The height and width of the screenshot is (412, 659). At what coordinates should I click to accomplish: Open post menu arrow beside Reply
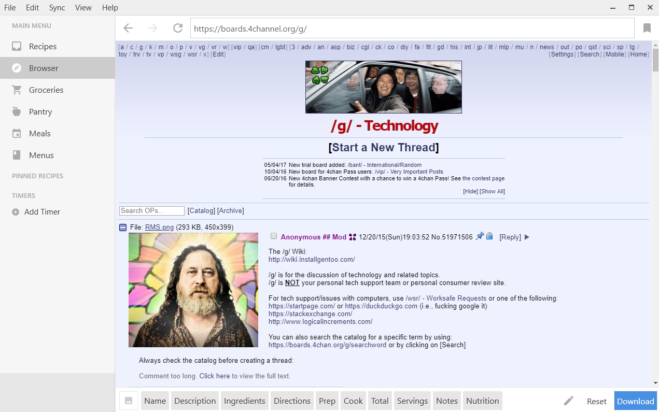pyautogui.click(x=527, y=237)
